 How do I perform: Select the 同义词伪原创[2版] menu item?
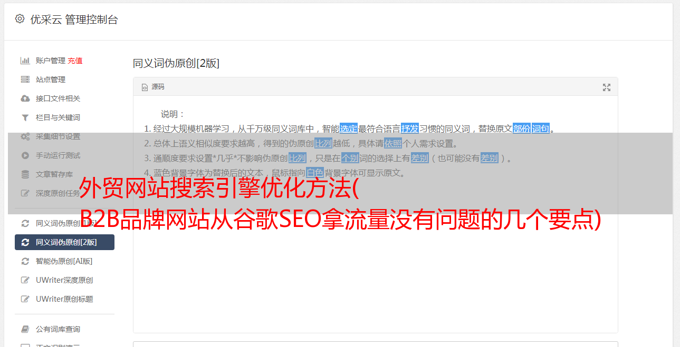(64, 242)
